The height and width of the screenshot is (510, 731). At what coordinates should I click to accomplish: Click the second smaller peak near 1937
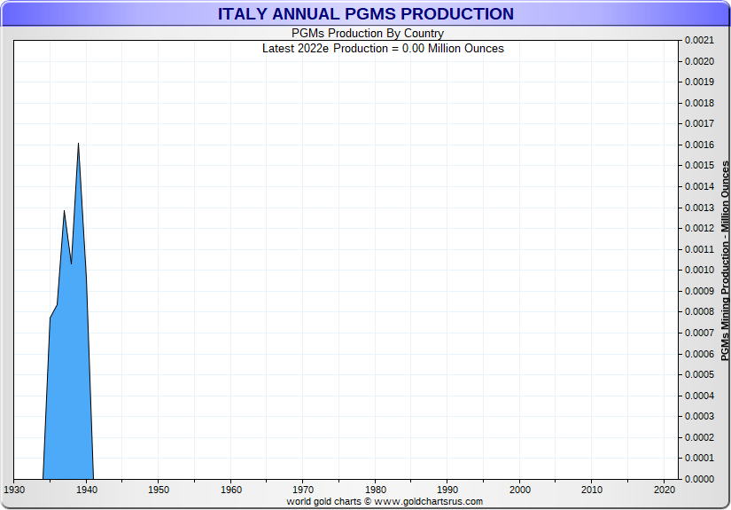pos(64,212)
